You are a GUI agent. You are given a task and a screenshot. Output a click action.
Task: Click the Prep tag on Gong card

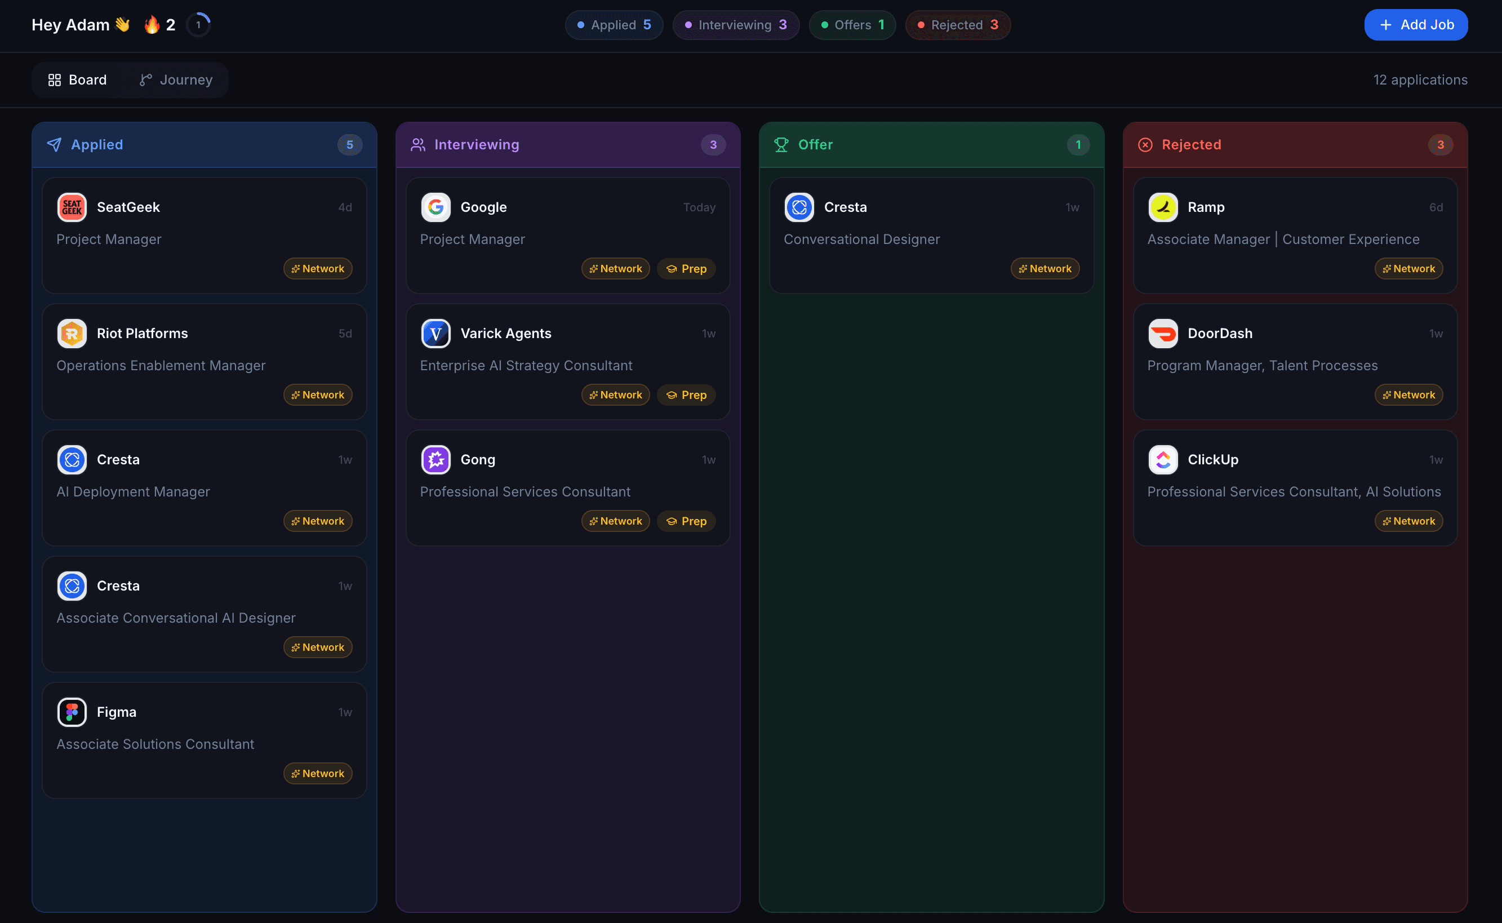[x=687, y=521]
